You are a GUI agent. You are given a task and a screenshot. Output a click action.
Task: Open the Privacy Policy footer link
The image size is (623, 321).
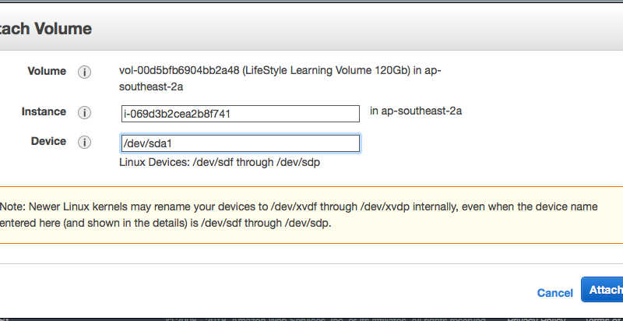pos(536,318)
